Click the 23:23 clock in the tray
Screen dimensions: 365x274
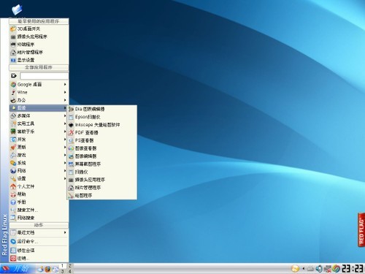[353, 268]
